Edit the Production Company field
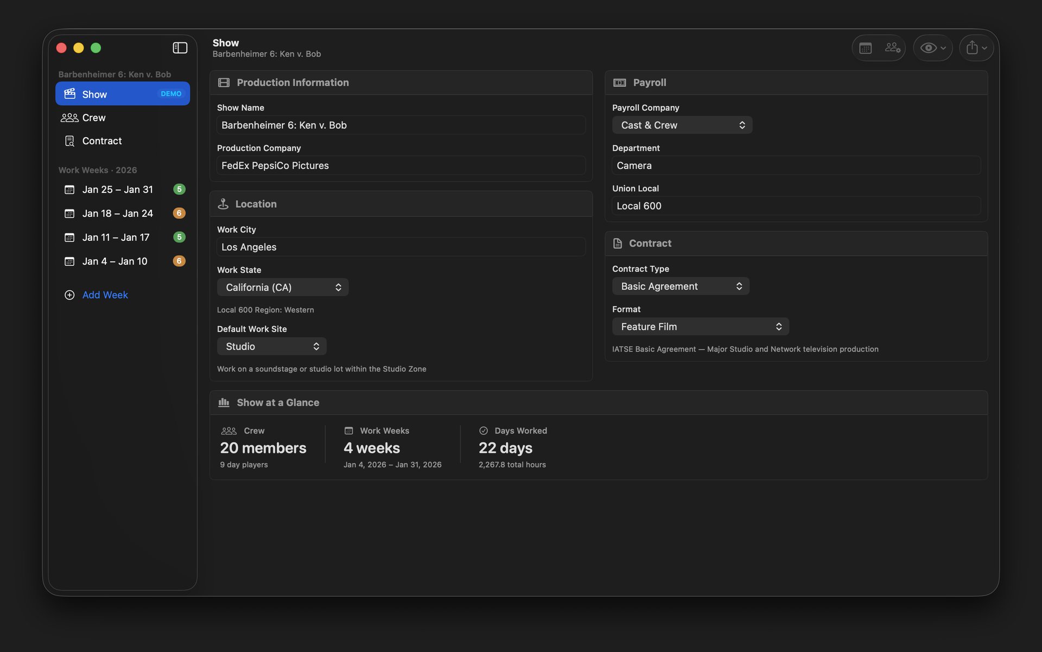Image resolution: width=1042 pixels, height=652 pixels. click(401, 165)
